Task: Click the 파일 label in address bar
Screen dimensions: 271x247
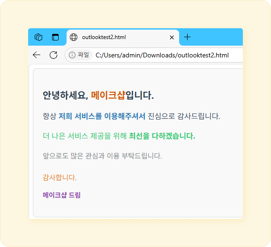Action: pyautogui.click(x=83, y=55)
